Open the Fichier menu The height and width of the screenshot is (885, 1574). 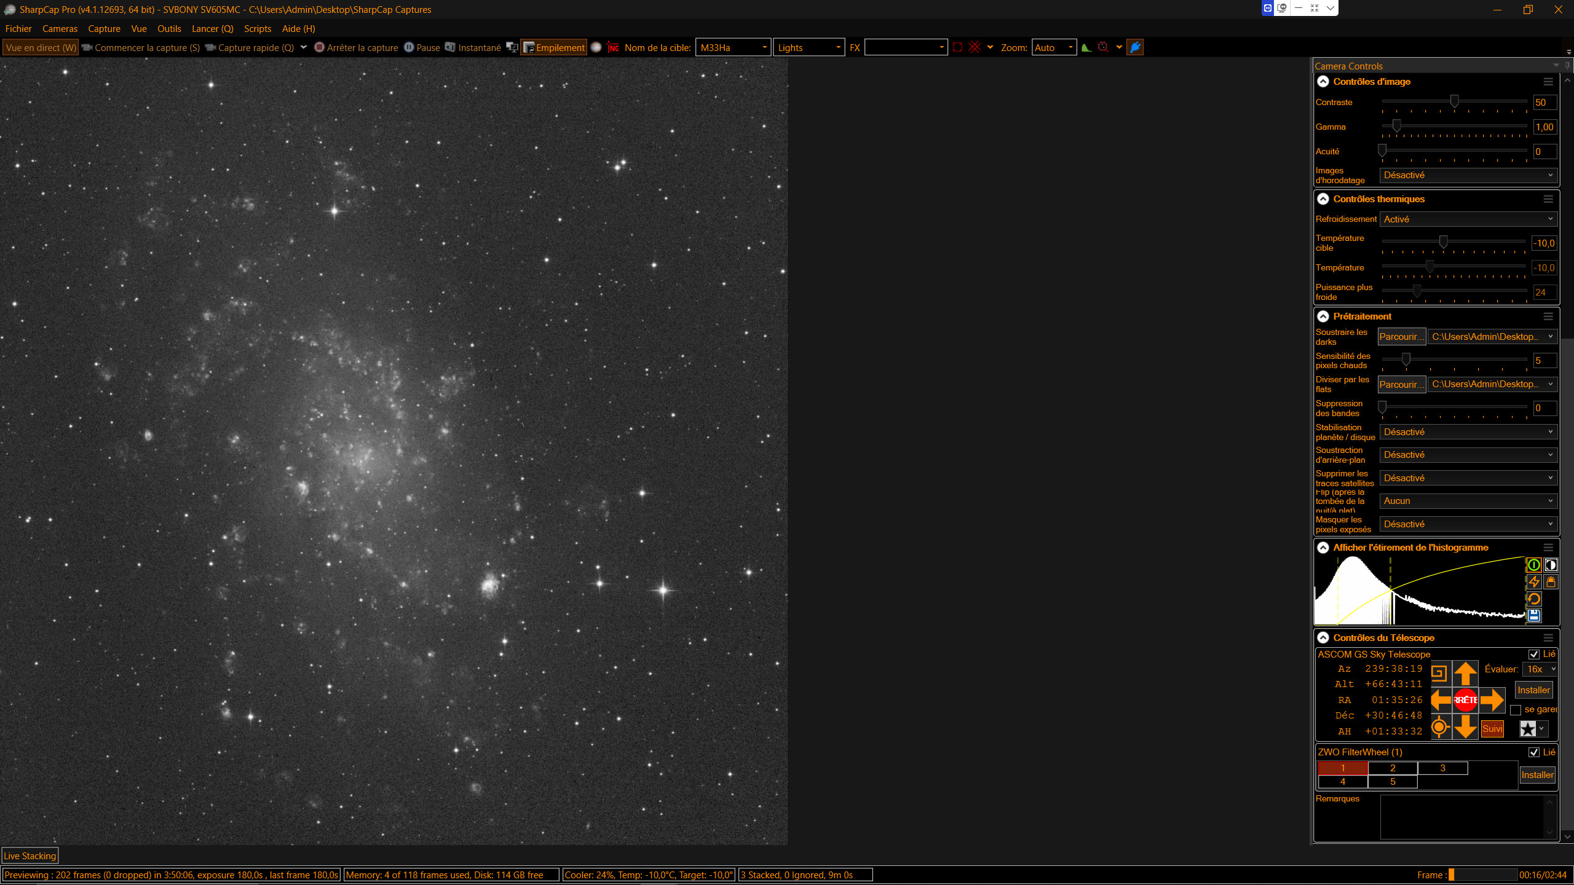pyautogui.click(x=18, y=29)
